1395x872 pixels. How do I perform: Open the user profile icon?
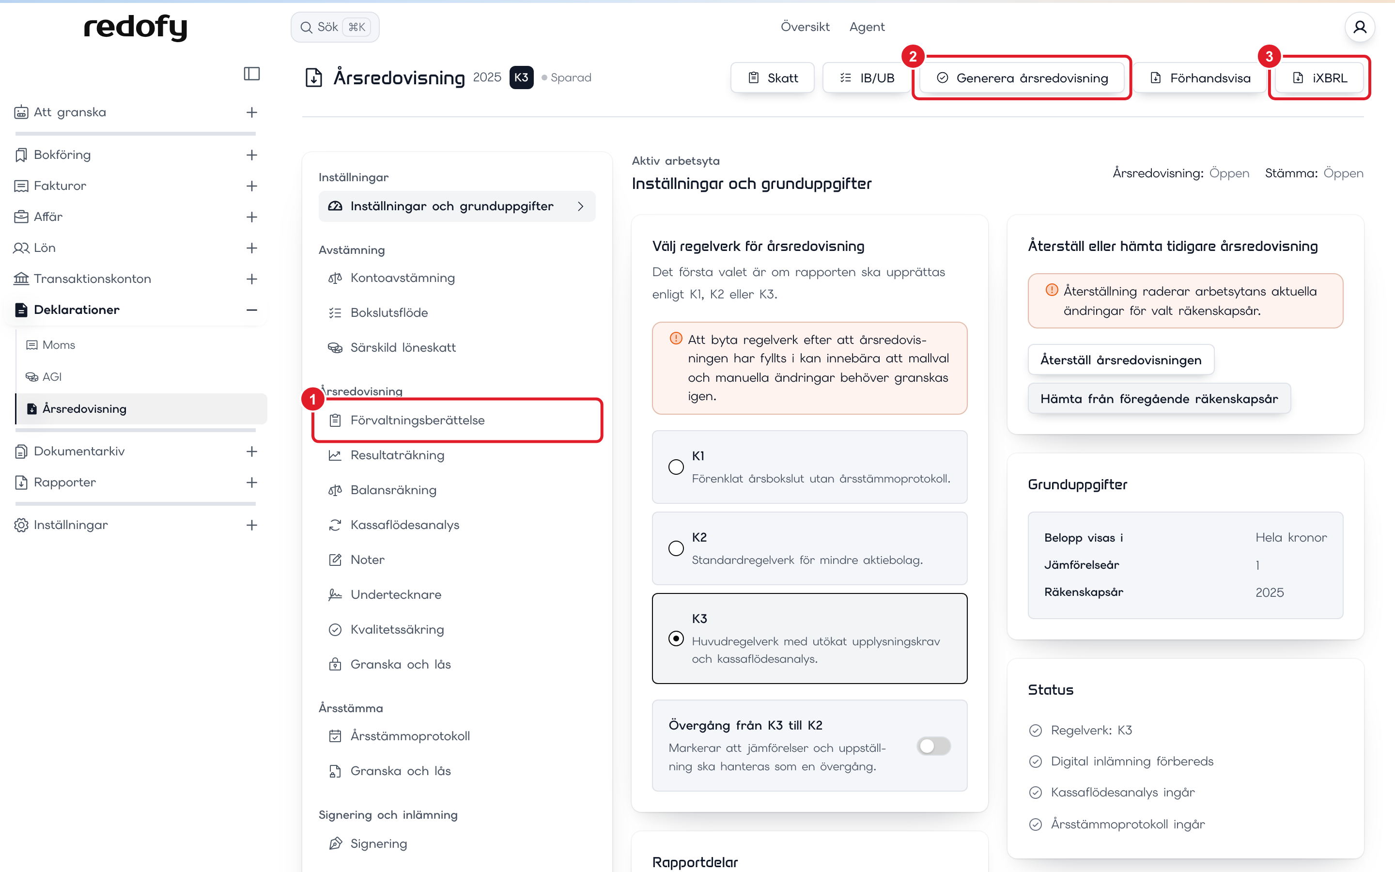[1359, 27]
